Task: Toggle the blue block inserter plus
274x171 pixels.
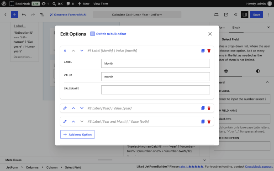Action: point(15,15)
